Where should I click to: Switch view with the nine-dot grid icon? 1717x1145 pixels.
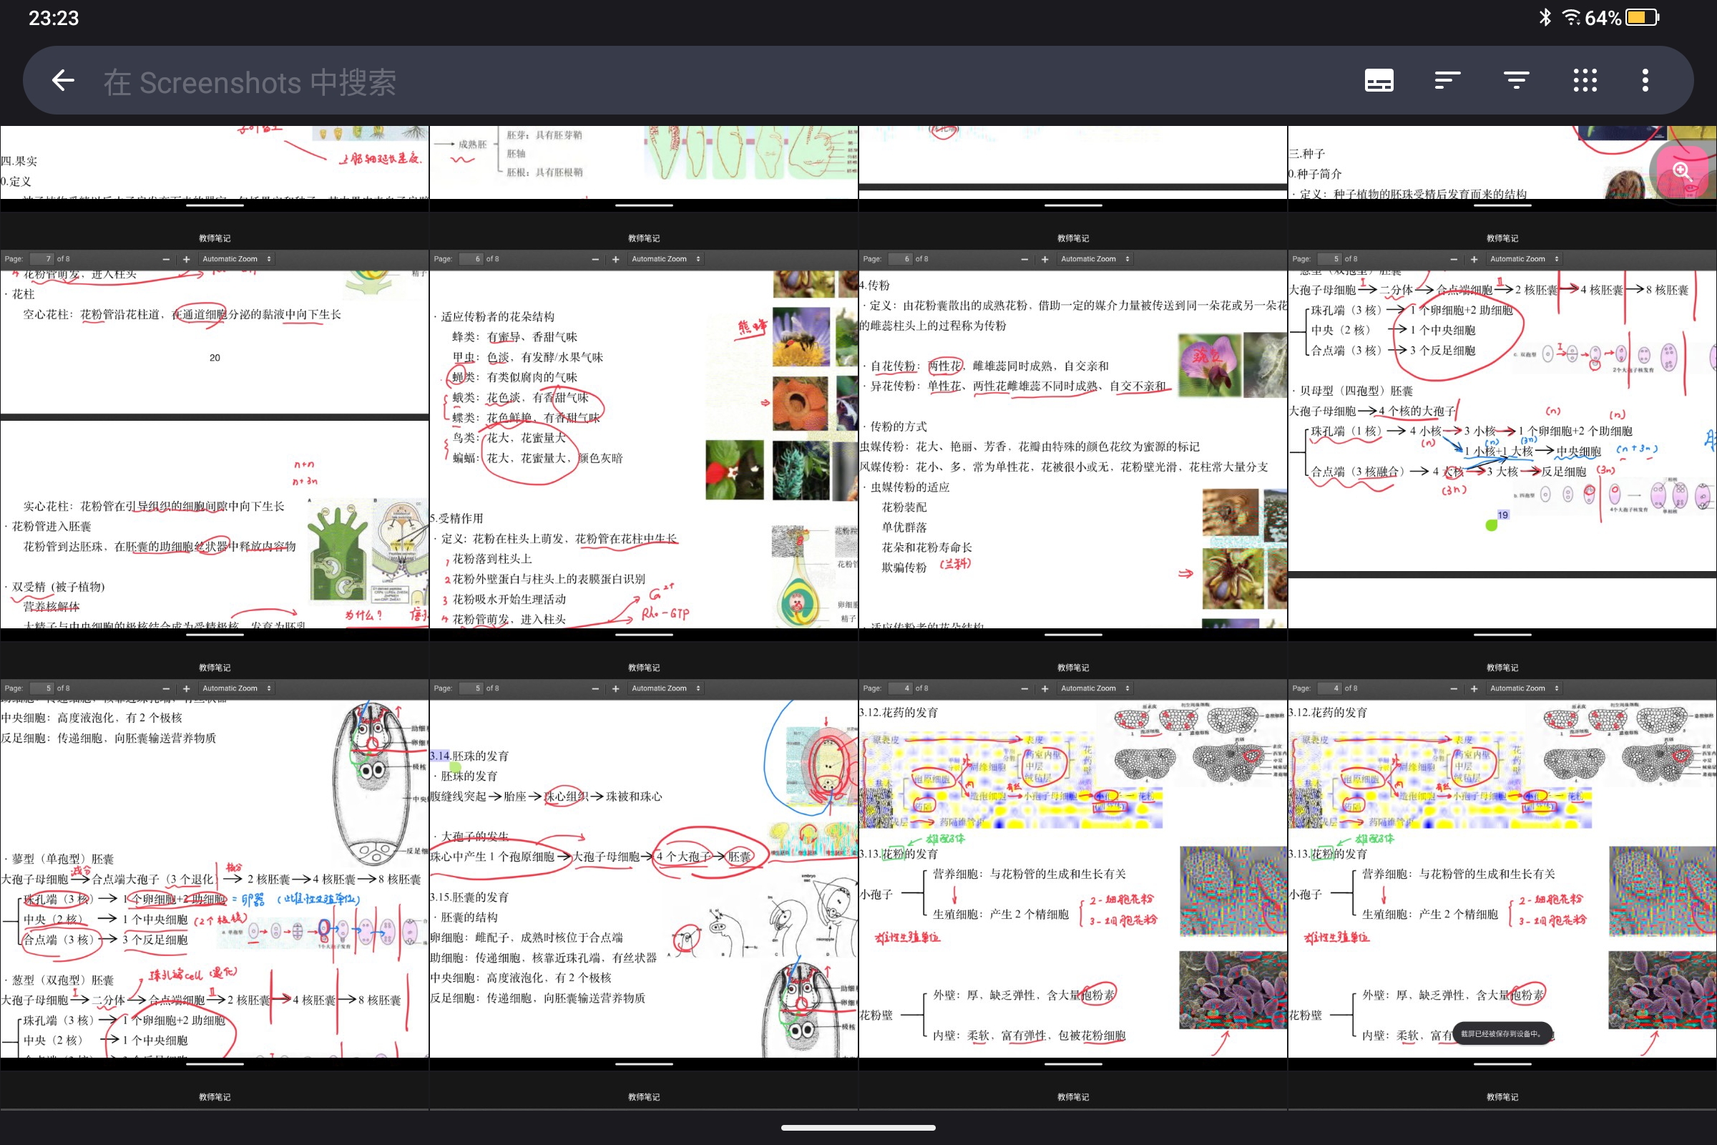tap(1585, 80)
